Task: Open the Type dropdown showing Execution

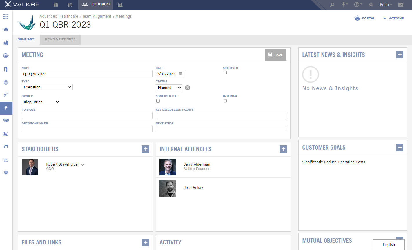Action: 47,87
